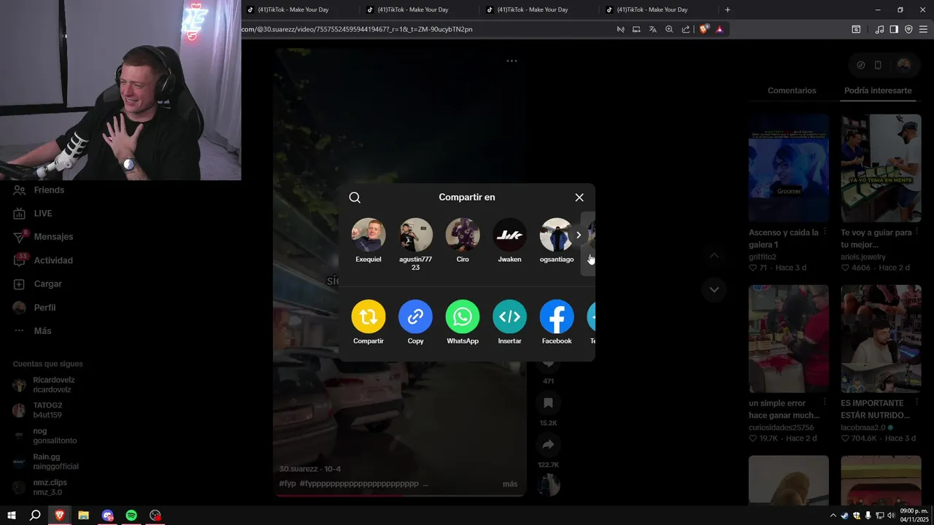
Task: Open the 30.suarezz author name
Action: pos(298,469)
